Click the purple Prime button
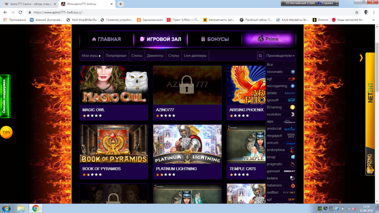The height and width of the screenshot is (213, 379). click(x=268, y=39)
